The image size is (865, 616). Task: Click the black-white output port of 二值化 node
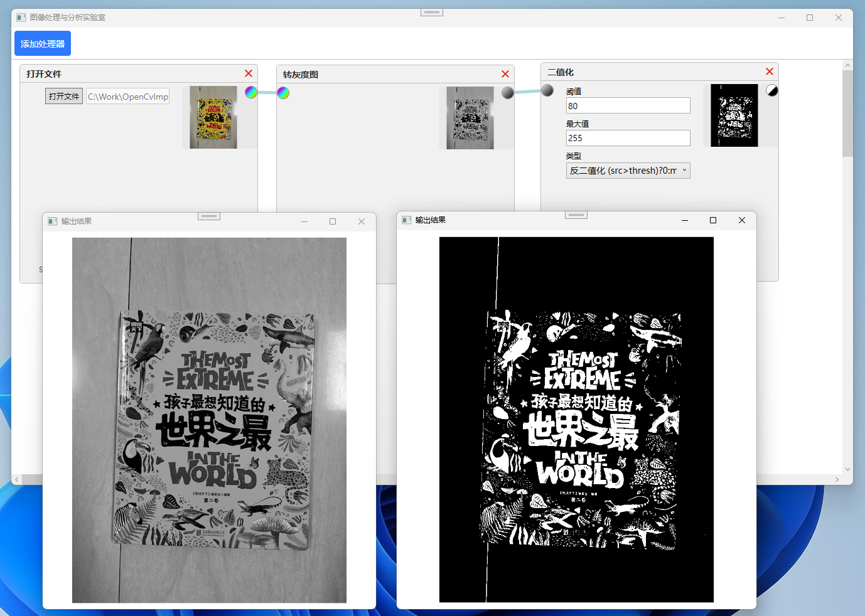click(x=772, y=90)
